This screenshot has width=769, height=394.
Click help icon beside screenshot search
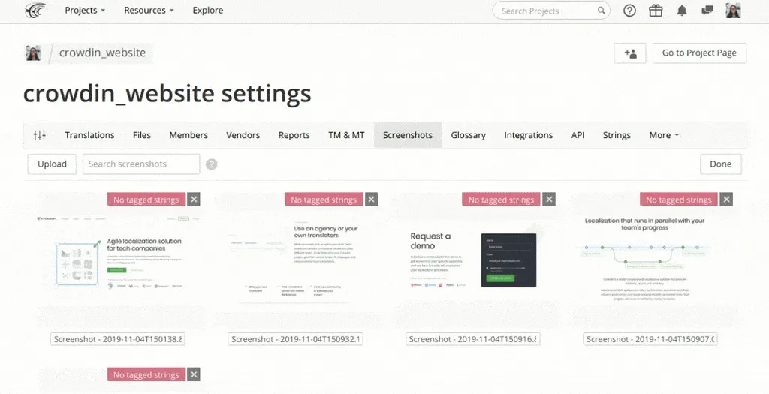point(212,164)
